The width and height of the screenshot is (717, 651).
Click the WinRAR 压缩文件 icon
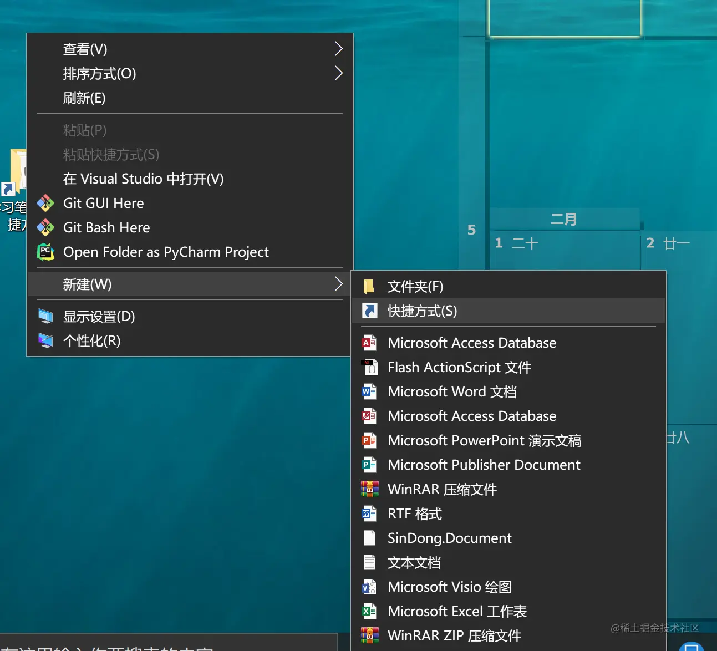click(x=370, y=489)
